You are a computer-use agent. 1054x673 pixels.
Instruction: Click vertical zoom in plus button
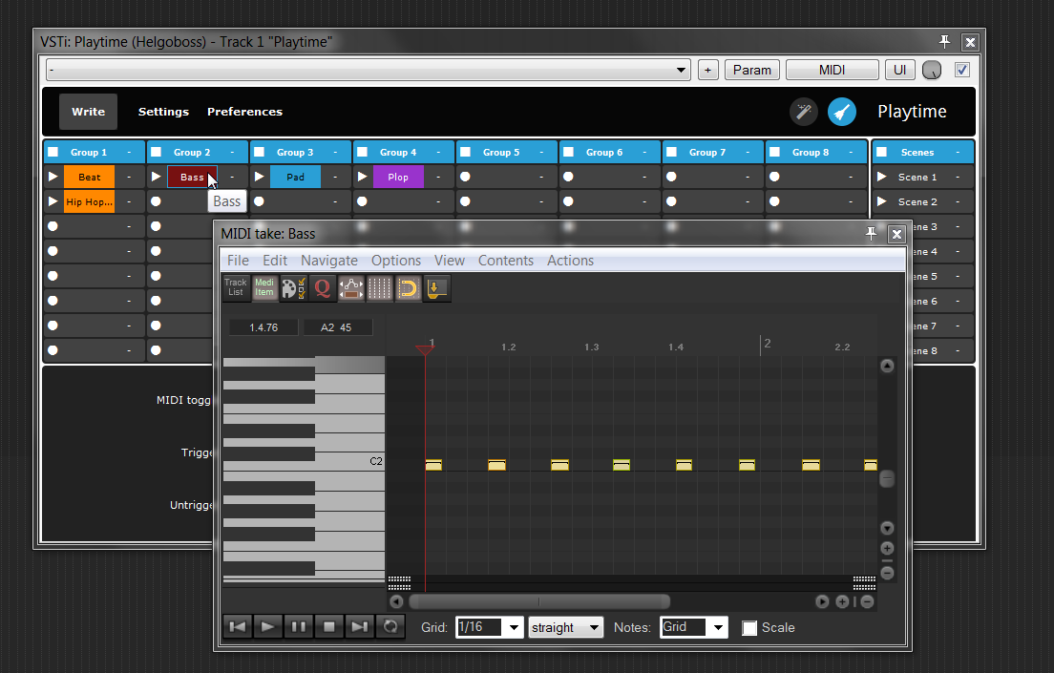point(887,549)
